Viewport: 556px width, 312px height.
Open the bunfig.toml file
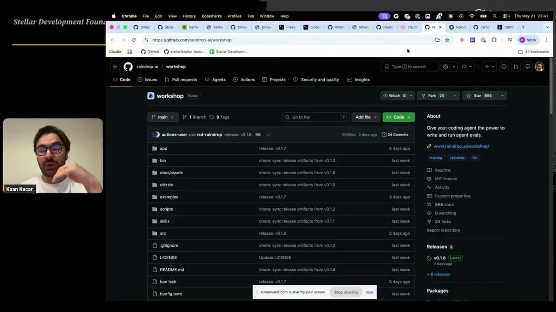[x=171, y=294]
